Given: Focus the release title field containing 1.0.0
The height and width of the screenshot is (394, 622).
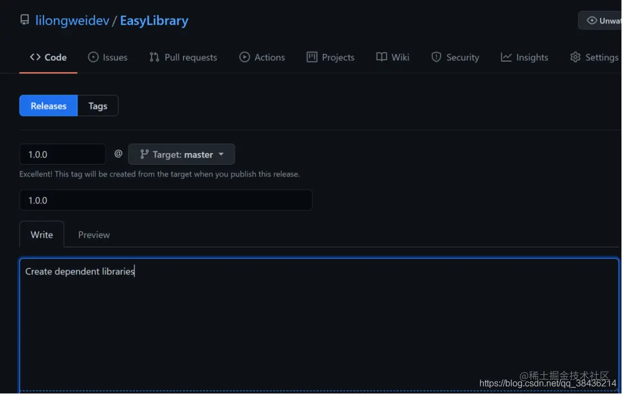Looking at the screenshot, I should coord(166,201).
